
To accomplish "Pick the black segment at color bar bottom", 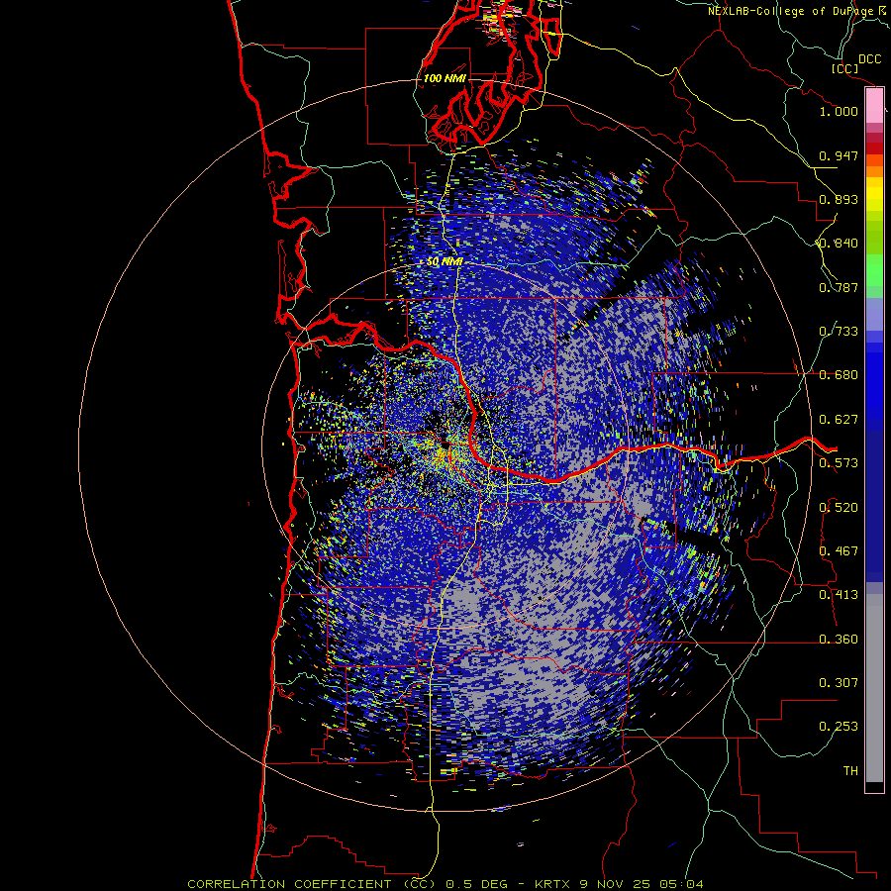I will tap(874, 786).
